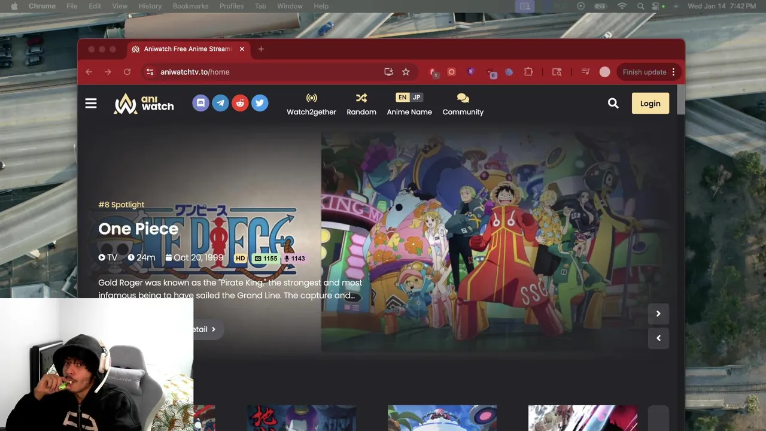
Task: Click the #8 Spotlight label
Action: tap(121, 205)
